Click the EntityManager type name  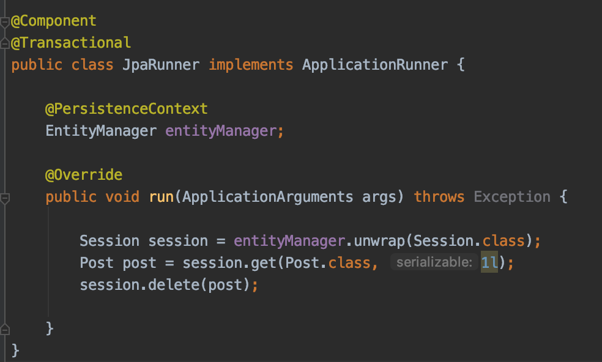101,131
